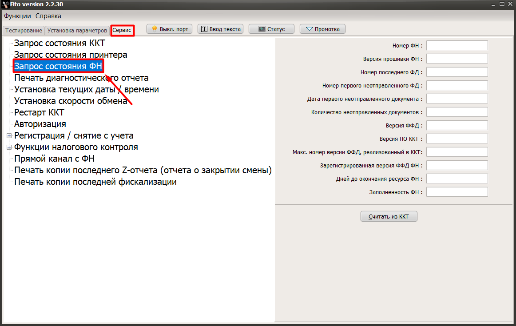The height and width of the screenshot is (326, 516).
Task: Click the Зарегистрированная версия ФФД ФН field
Action: point(457,165)
